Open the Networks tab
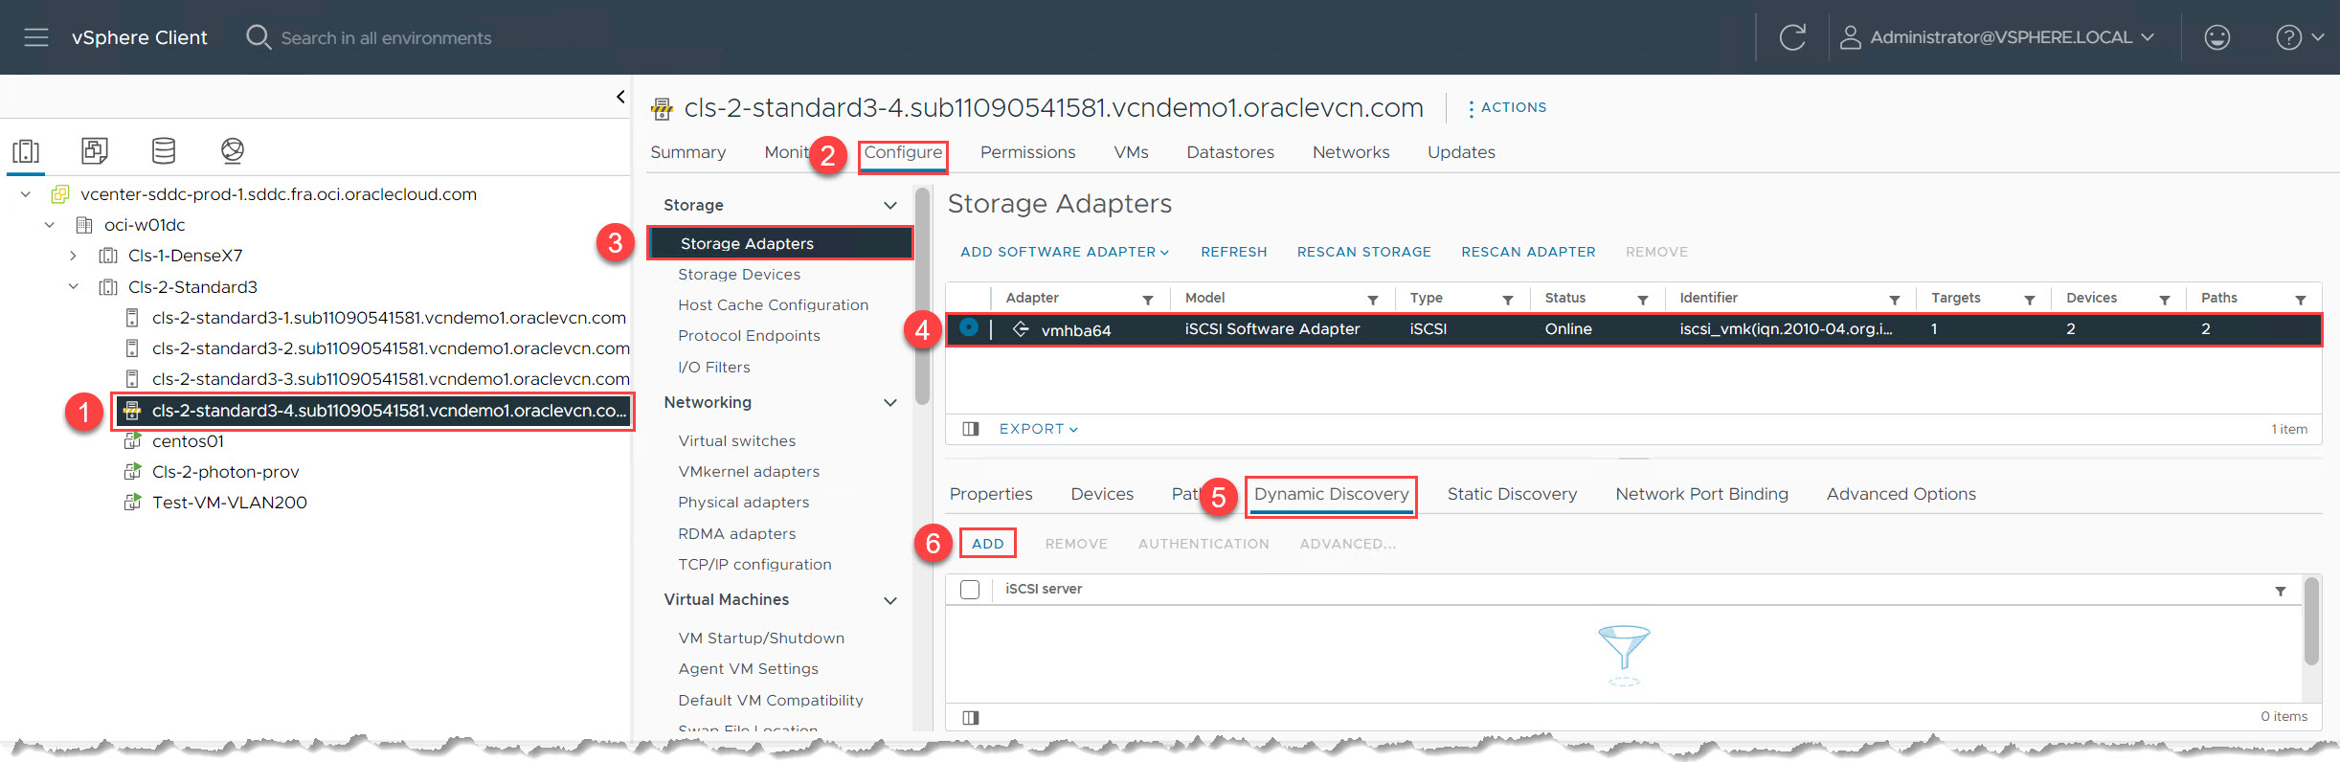Screen dimensions: 2340x762 pos(1351,152)
